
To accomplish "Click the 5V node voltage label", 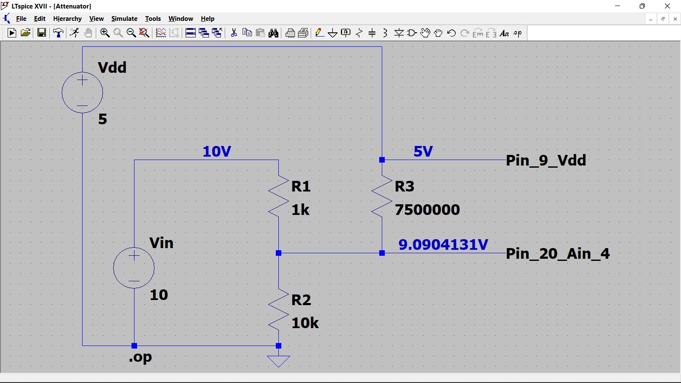I will (423, 151).
